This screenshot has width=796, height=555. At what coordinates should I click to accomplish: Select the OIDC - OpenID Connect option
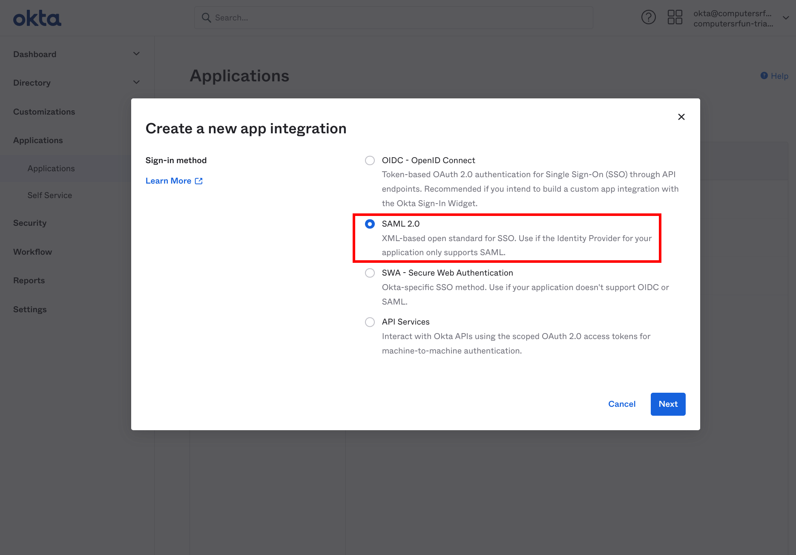coord(369,160)
